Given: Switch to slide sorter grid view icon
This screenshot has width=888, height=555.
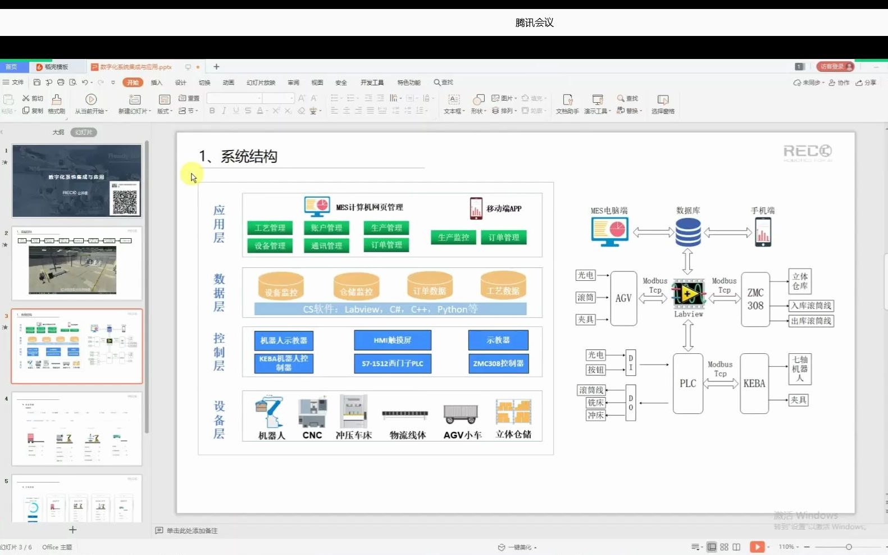Looking at the screenshot, I should tap(724, 547).
